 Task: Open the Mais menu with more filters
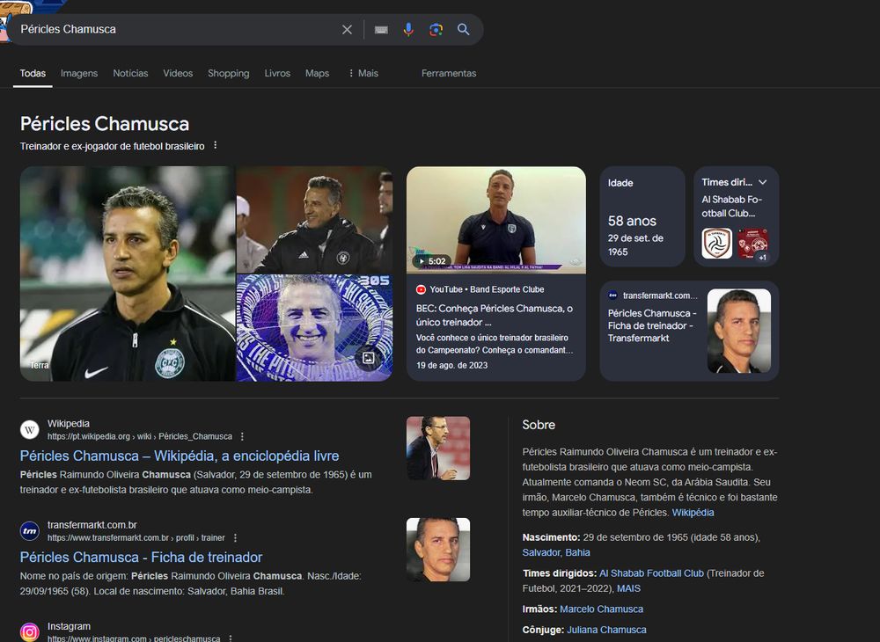tap(363, 74)
